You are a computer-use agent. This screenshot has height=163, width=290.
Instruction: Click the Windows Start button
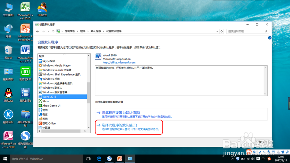coord(5,159)
